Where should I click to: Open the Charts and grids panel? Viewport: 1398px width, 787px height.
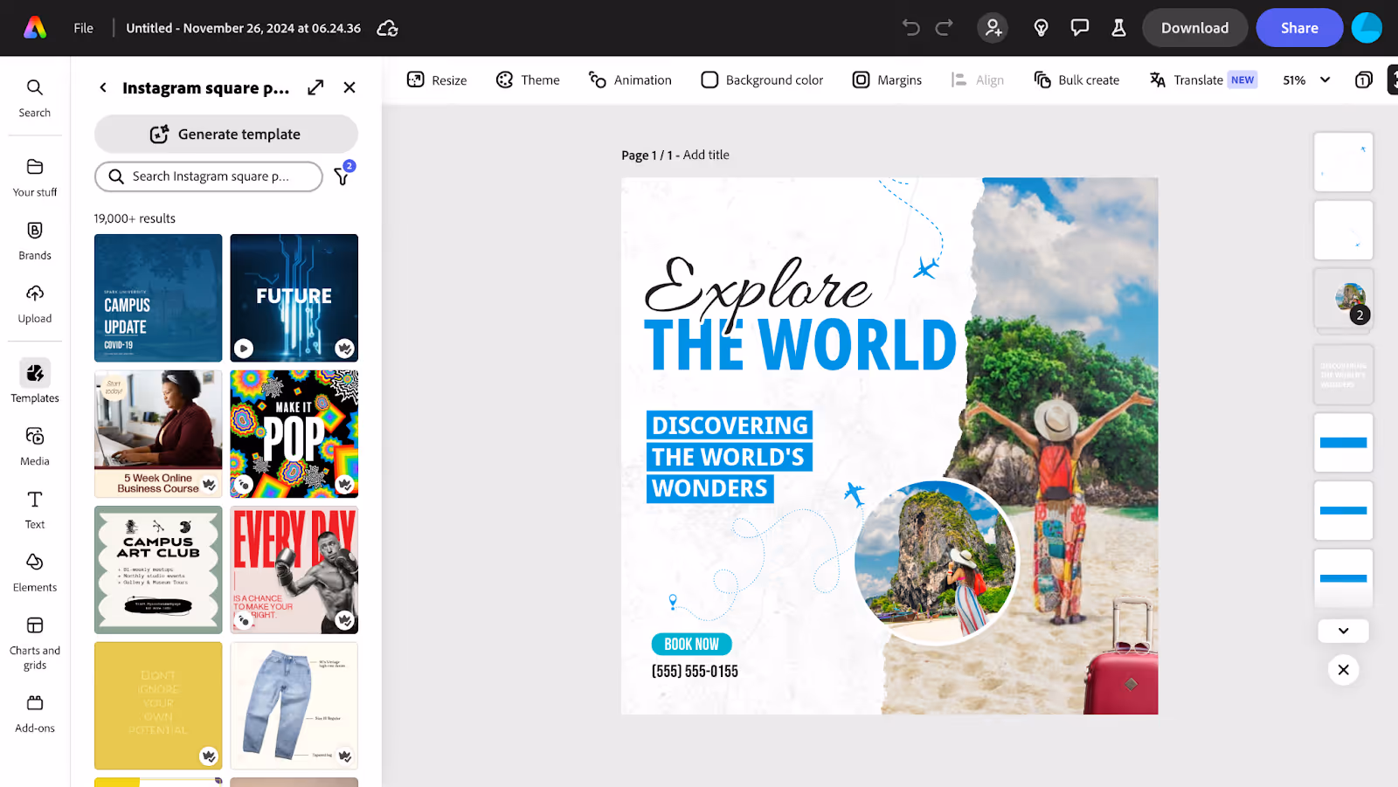[35, 643]
